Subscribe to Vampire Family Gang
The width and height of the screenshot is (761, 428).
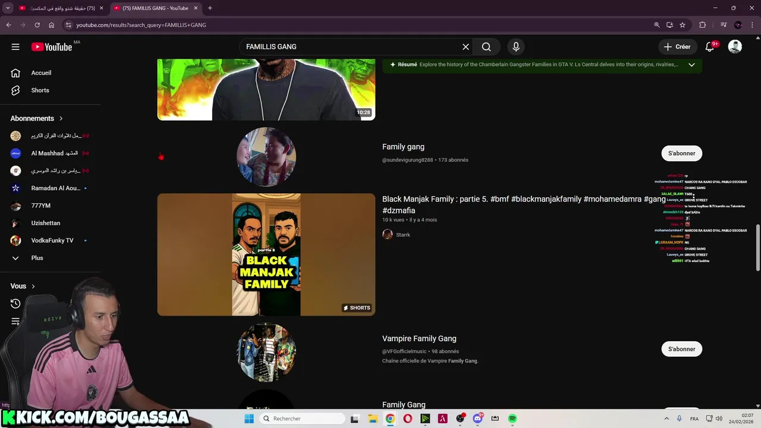(x=681, y=349)
